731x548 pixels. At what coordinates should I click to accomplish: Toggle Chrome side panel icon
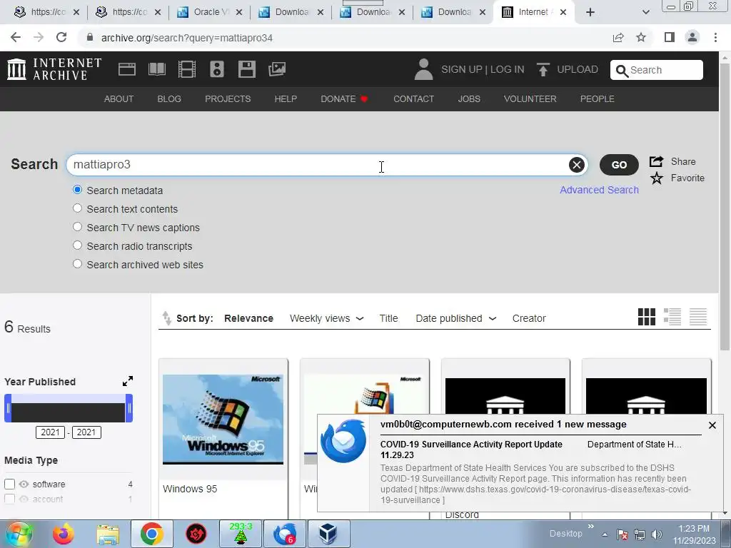670,37
